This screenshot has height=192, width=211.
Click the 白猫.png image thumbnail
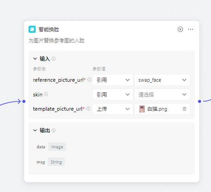tap(142, 109)
